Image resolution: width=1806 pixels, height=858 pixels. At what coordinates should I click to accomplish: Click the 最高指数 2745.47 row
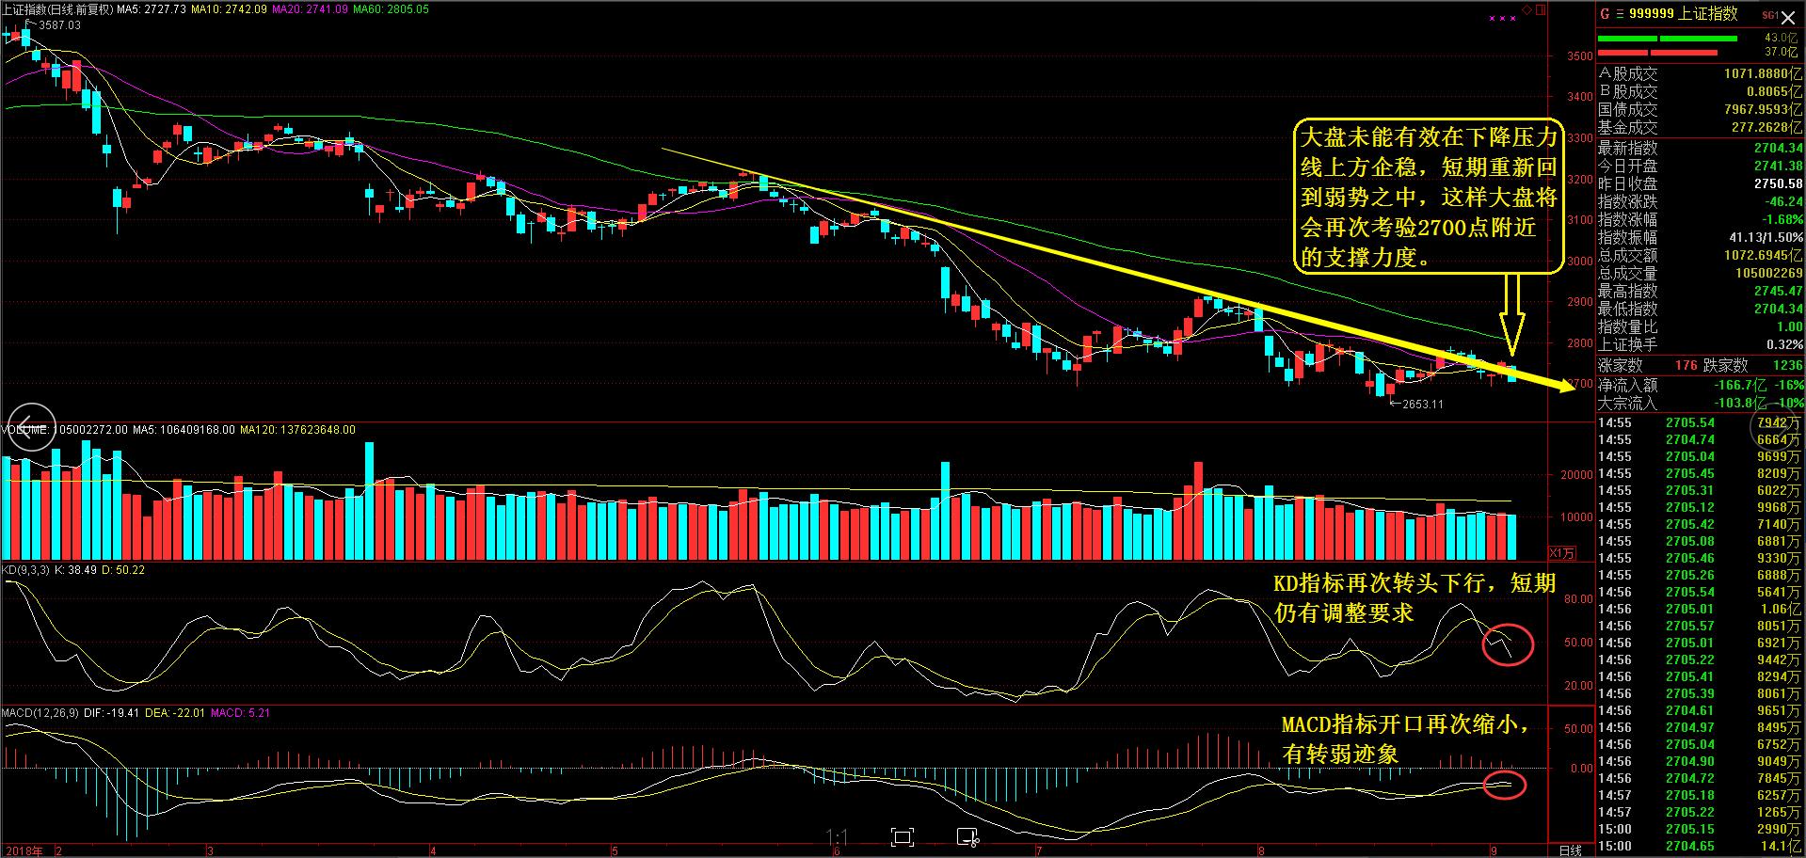[x=1701, y=291]
